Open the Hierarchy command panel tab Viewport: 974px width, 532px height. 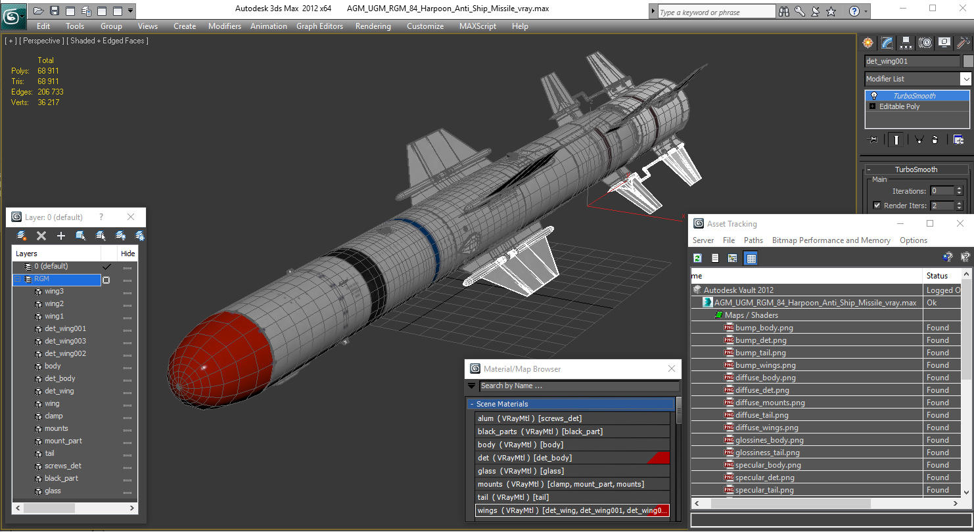click(x=906, y=43)
